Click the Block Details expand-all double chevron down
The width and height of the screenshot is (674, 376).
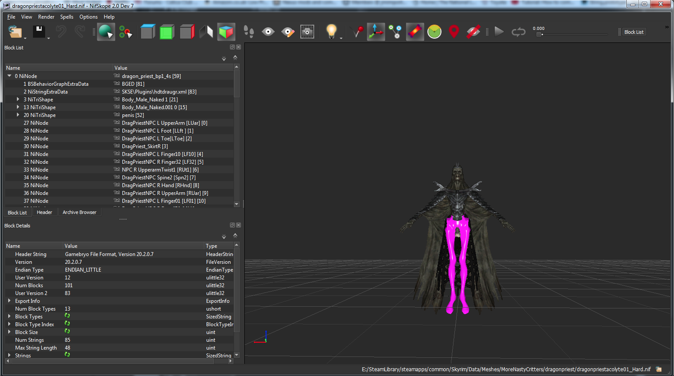tap(224, 237)
